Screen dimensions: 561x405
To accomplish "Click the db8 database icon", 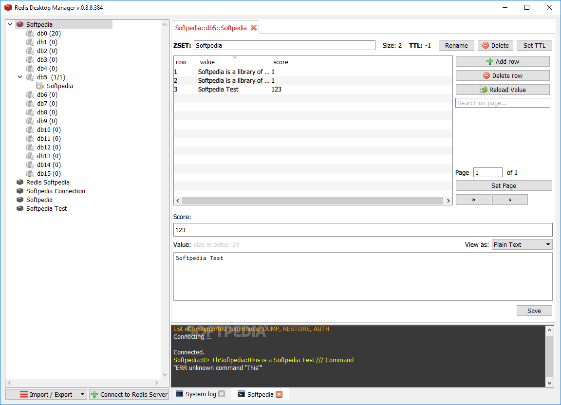I will click(x=30, y=112).
